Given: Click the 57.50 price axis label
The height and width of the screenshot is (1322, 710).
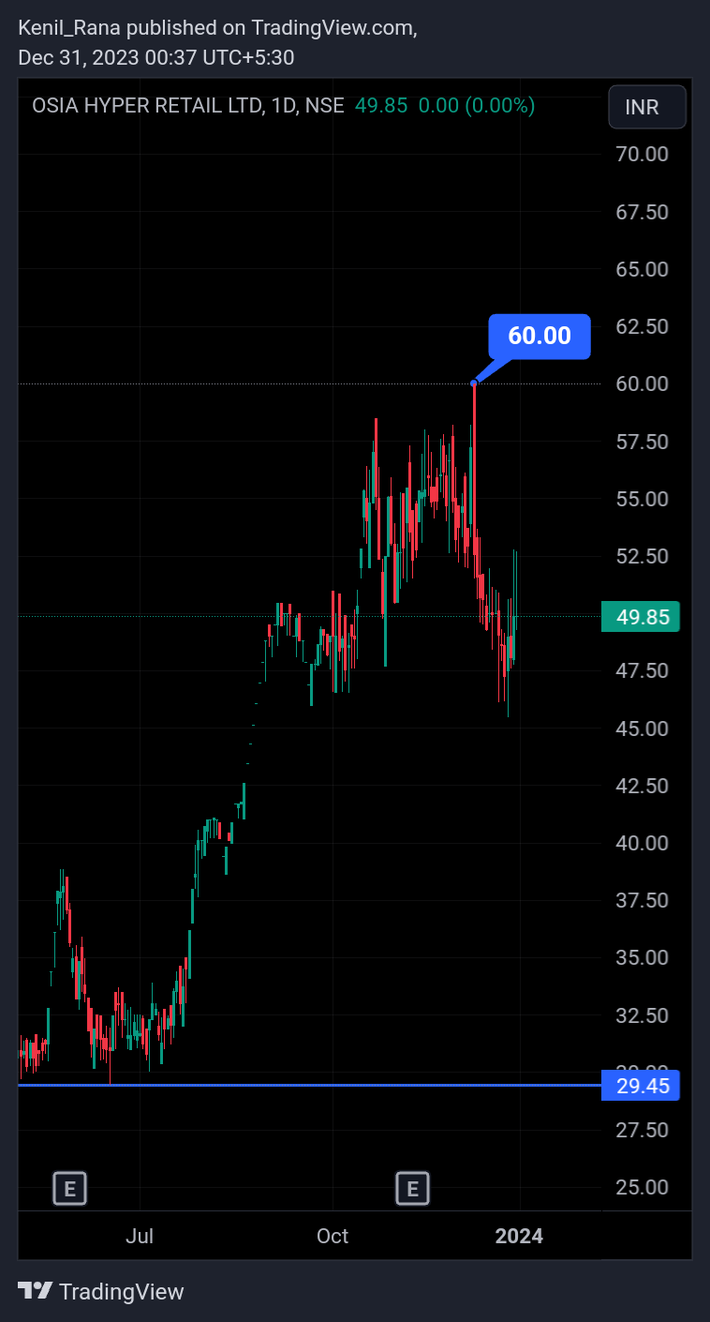Looking at the screenshot, I should pyautogui.click(x=642, y=442).
